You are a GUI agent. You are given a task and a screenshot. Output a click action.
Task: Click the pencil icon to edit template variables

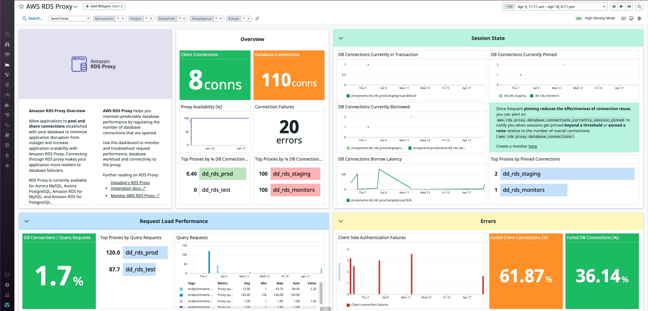(x=257, y=19)
